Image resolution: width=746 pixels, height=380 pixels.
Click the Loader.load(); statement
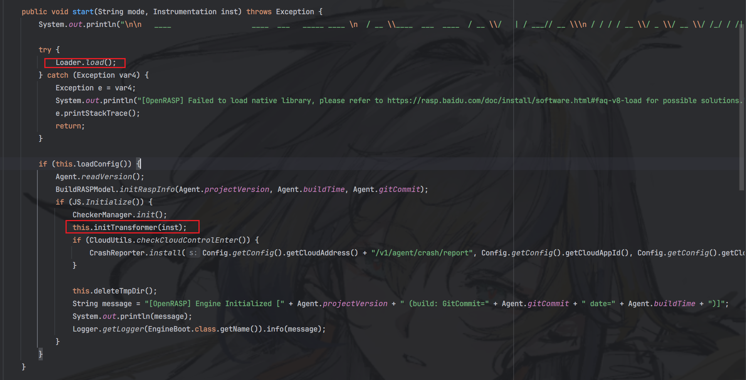[86, 62]
